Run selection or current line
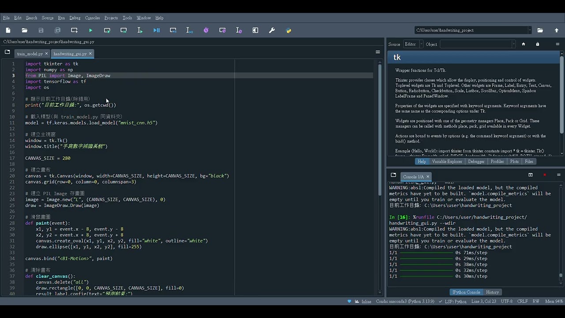Viewport: 565px width, 318px height. tap(140, 30)
